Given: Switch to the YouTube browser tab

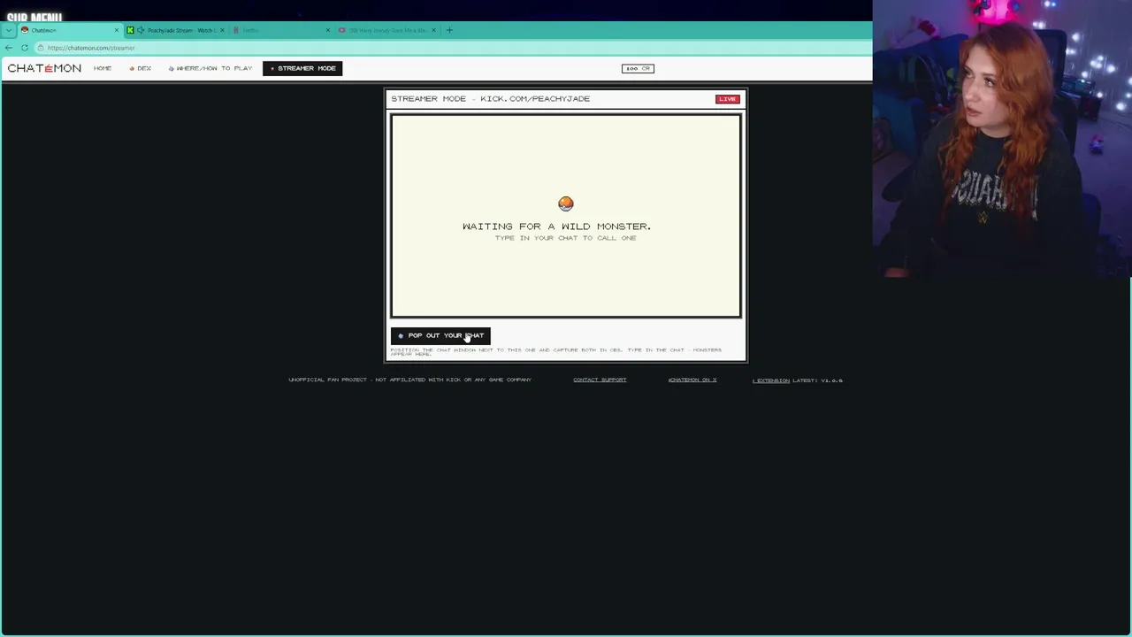Looking at the screenshot, I should (387, 30).
